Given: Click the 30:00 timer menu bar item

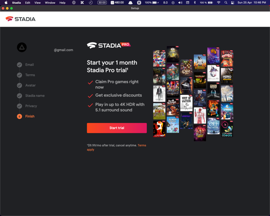Looking at the screenshot, I should click(102, 3).
